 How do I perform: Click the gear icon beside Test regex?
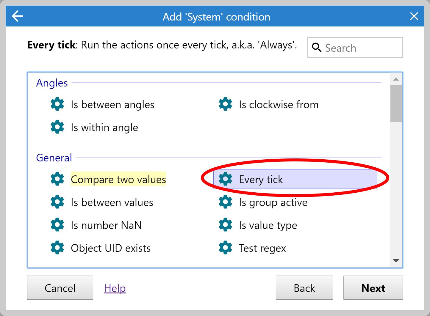[225, 248]
